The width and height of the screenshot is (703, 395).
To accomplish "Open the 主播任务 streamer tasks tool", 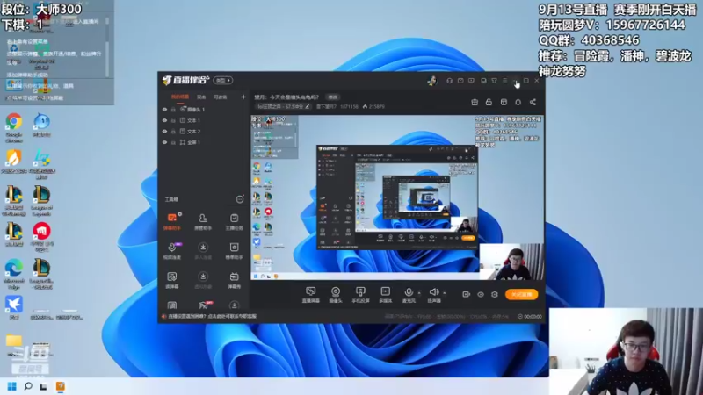I will tap(234, 222).
